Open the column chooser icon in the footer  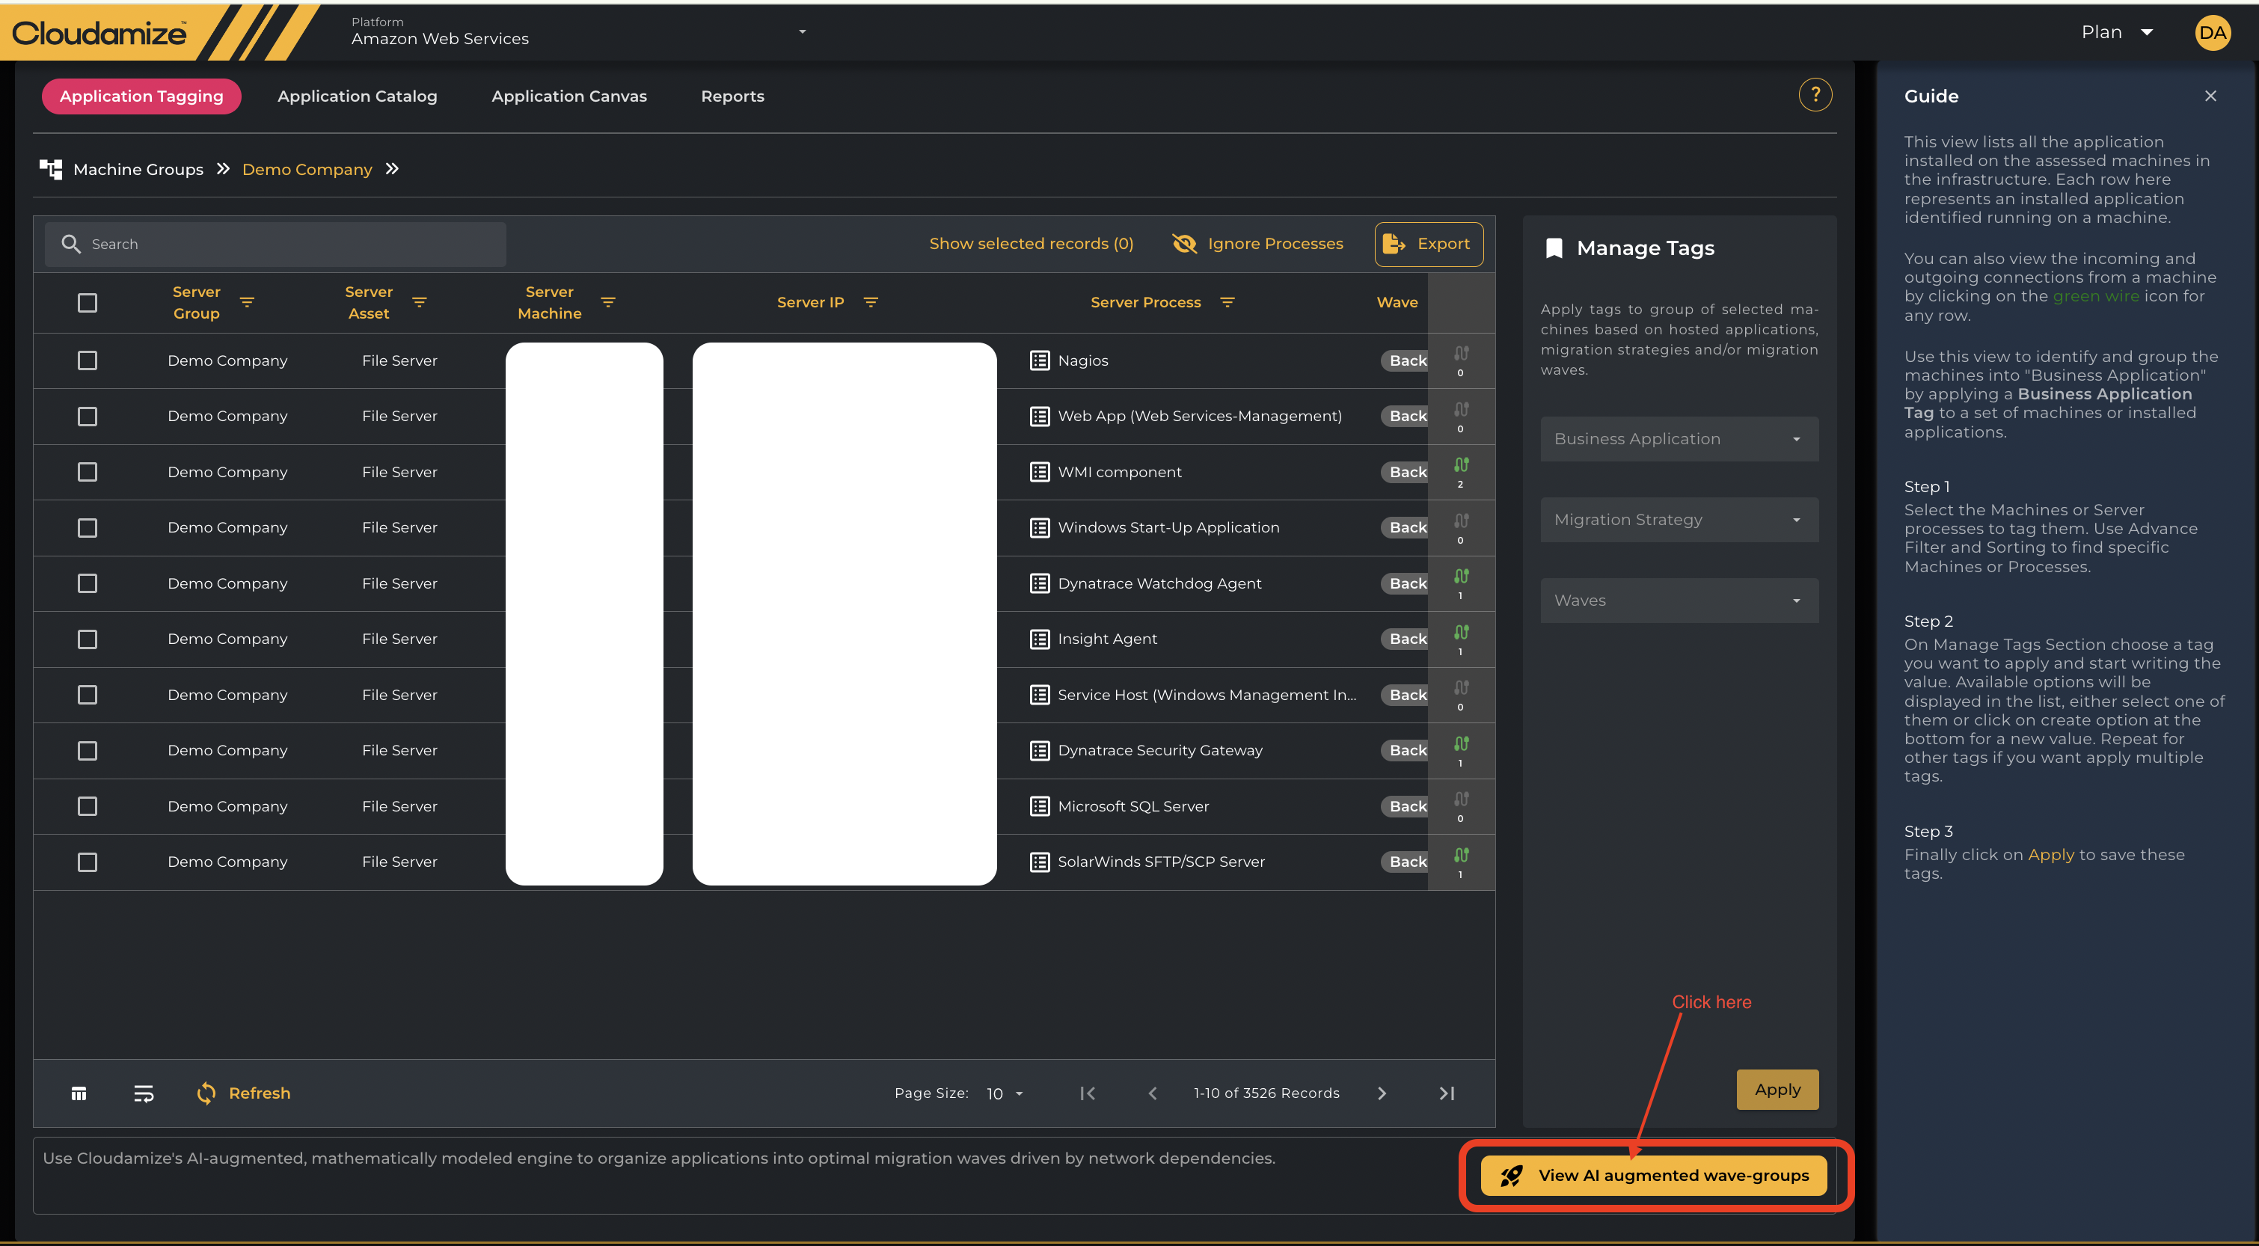pos(79,1093)
